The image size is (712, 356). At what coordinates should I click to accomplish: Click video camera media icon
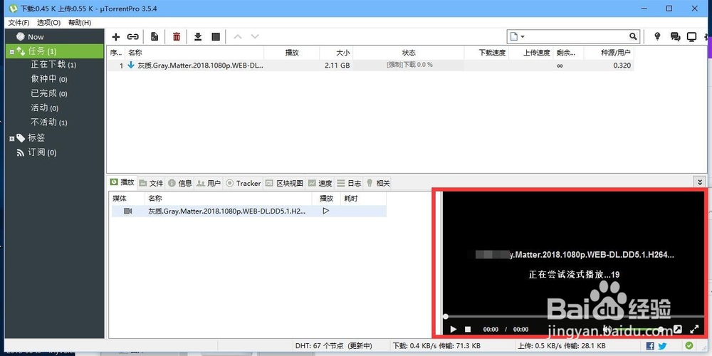pos(127,211)
